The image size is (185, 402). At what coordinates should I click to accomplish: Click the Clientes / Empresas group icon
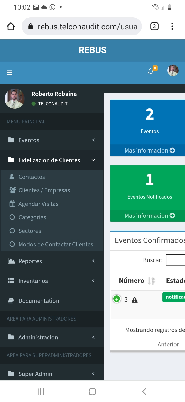coord(13,190)
